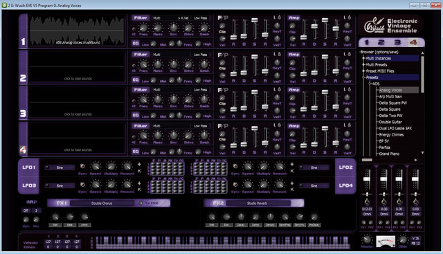Viewport: 443px width, 254px height.
Task: Turn the layer 3 filter Reso knob
Action: coord(157,100)
